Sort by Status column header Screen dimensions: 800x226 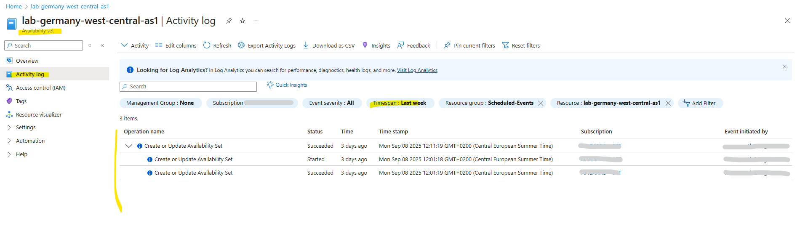point(315,132)
